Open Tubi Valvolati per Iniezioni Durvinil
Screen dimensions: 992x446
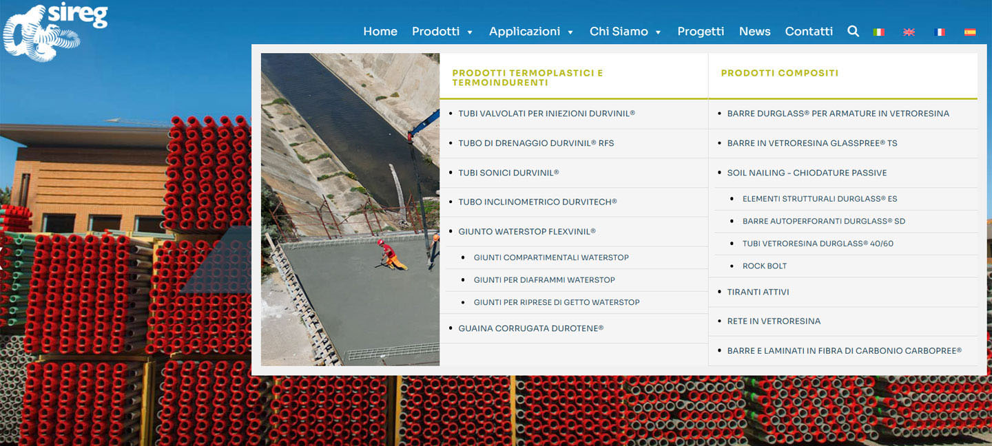(x=546, y=114)
